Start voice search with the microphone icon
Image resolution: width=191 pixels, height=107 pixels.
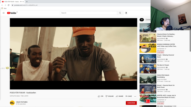(x=126, y=13)
